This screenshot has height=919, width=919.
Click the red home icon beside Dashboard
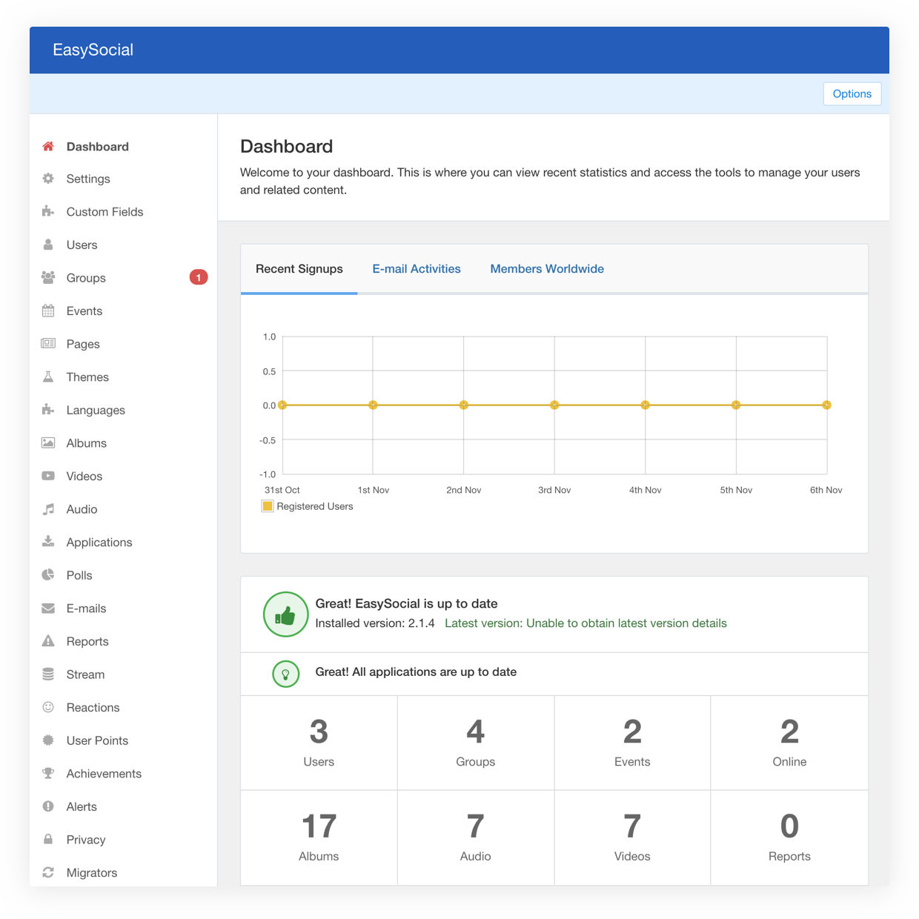(x=48, y=147)
